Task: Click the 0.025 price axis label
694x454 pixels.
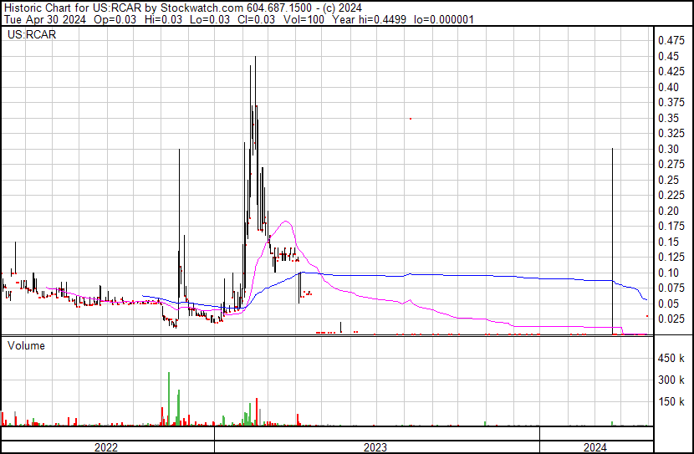Action: 671,319
